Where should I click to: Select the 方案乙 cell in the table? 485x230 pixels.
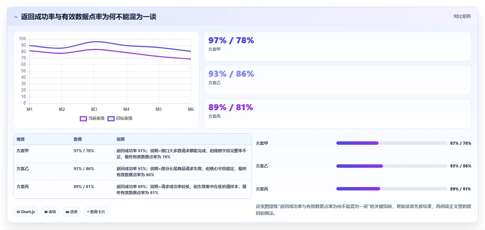click(x=23, y=169)
